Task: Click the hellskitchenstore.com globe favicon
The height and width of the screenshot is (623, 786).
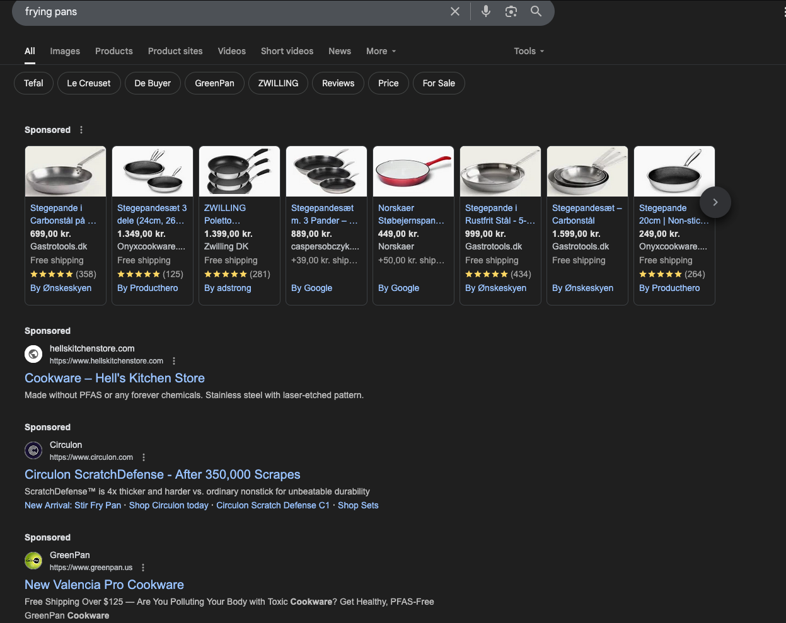Action: [x=33, y=354]
